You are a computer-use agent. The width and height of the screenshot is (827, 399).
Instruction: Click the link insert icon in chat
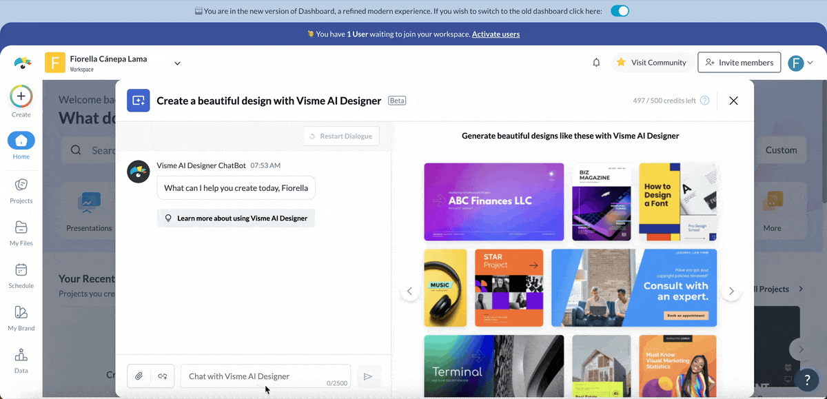(163, 376)
